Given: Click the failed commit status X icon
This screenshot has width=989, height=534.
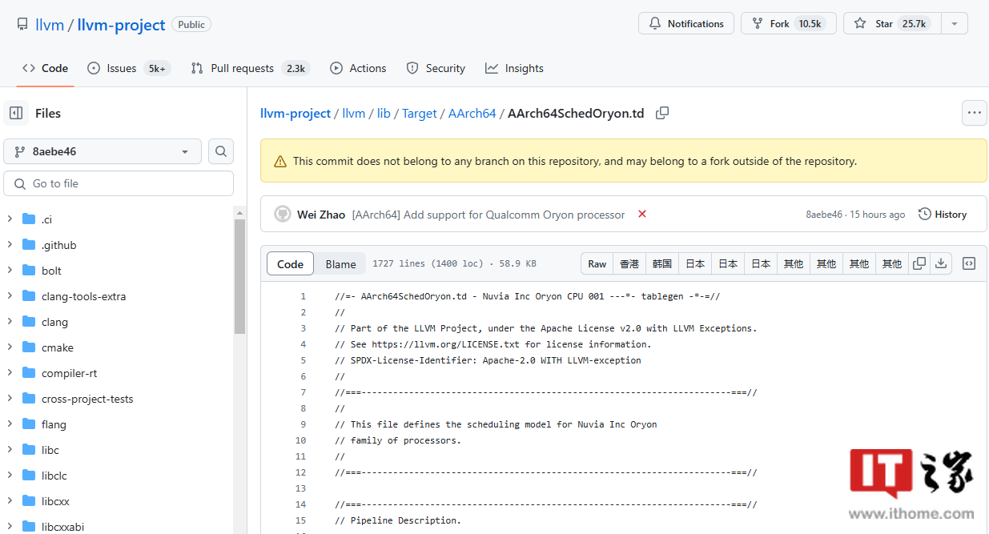Looking at the screenshot, I should [x=641, y=215].
